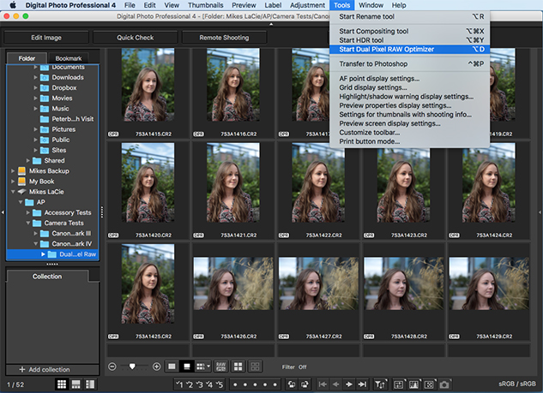Start Remote Shooting

pos(224,38)
